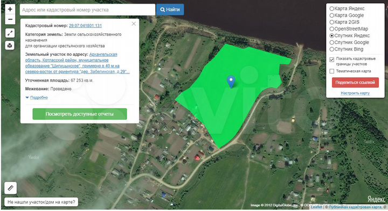Zoom out with the minus button
The image size is (388, 211).
[x=10, y=19]
